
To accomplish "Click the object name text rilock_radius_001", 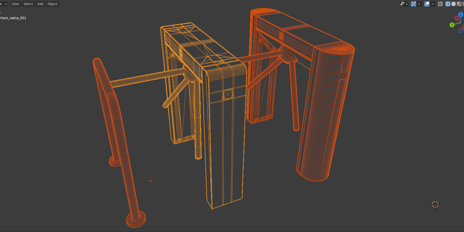I will pyautogui.click(x=13, y=18).
